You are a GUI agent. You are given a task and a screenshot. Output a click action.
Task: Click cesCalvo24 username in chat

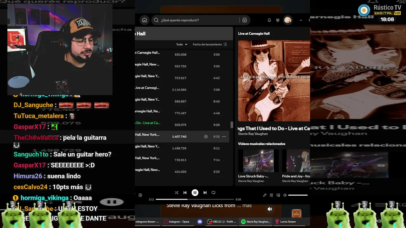(x=30, y=187)
